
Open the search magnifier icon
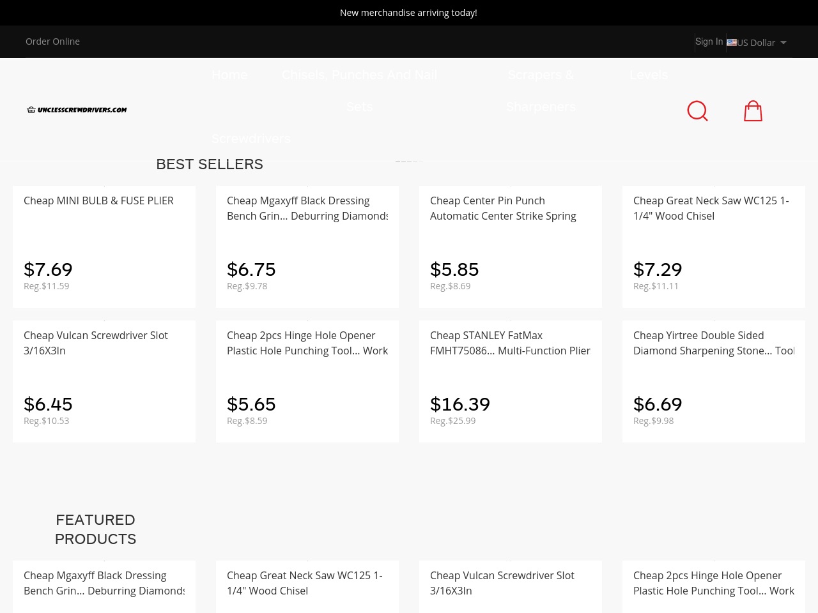click(x=697, y=110)
